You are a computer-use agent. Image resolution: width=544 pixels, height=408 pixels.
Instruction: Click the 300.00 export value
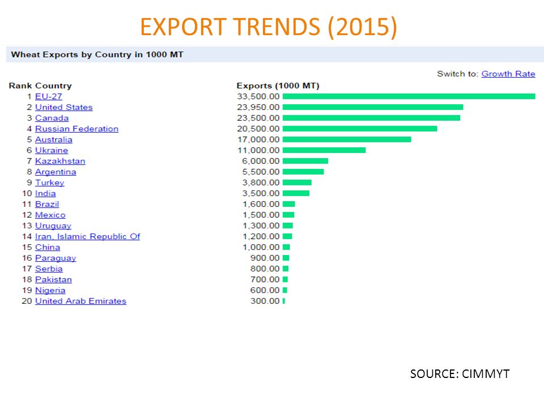(265, 301)
